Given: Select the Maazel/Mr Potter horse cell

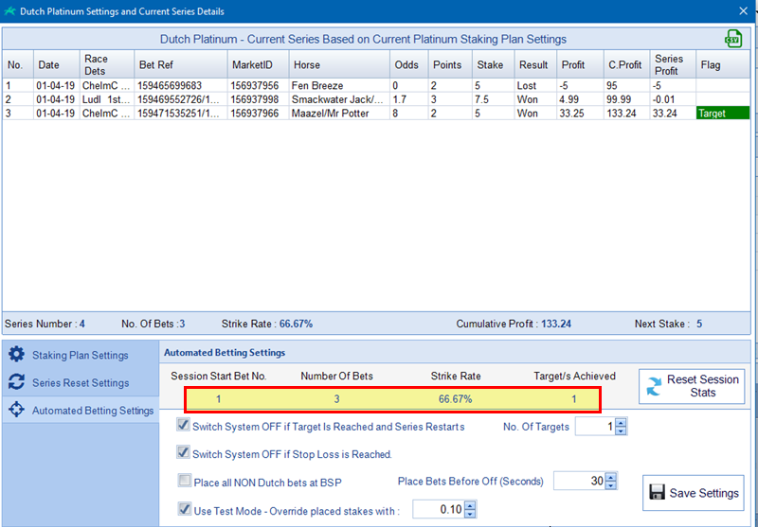Looking at the screenshot, I should 339,114.
